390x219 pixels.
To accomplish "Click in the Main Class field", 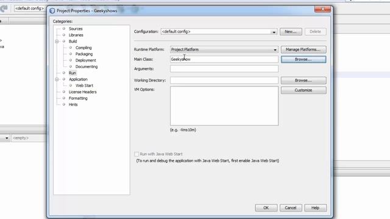I will 224,60.
